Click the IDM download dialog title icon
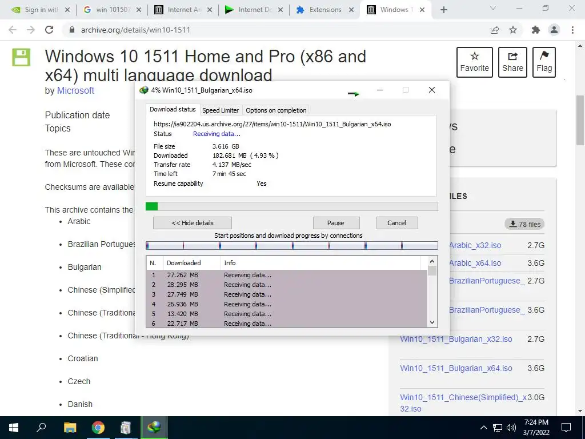The image size is (585, 439). (x=143, y=90)
